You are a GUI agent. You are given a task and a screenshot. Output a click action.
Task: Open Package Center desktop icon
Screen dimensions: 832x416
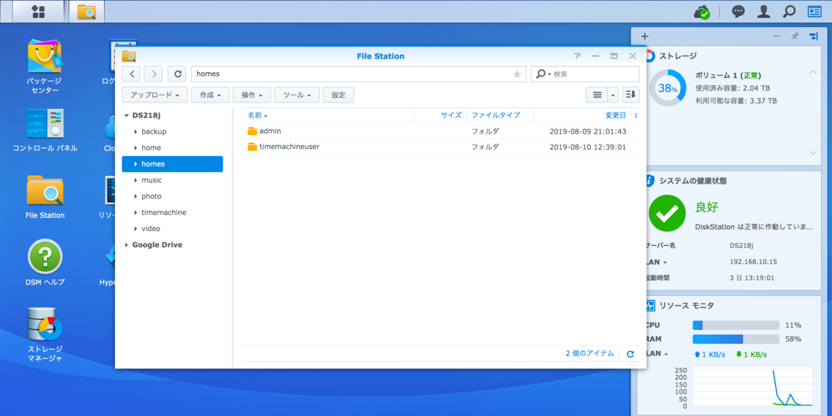(x=45, y=66)
